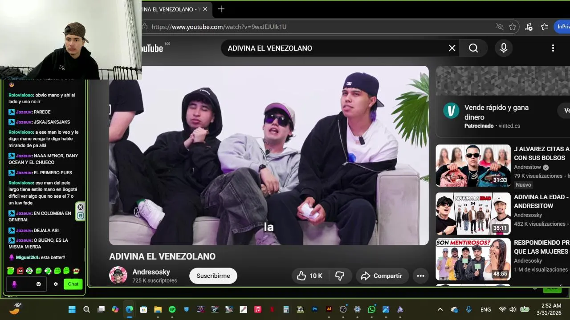Open Windows Start menu

click(72, 309)
